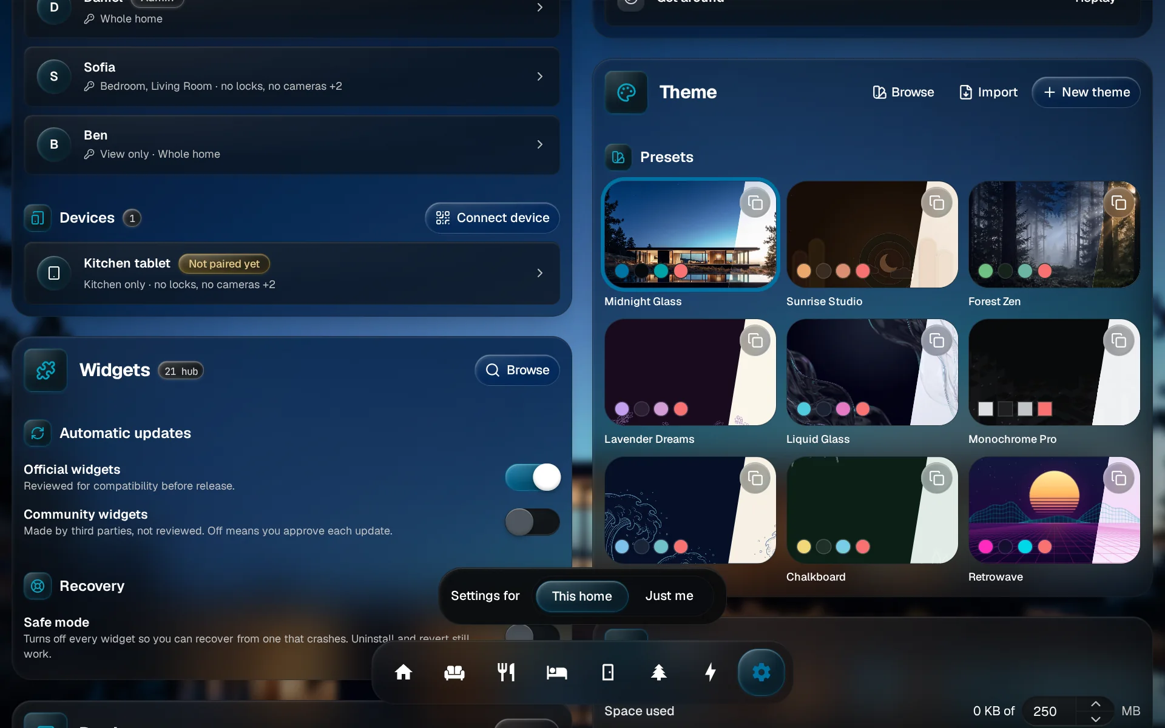Click the copy icon on Lavender Dreams preset
The width and height of the screenshot is (1165, 728).
[x=755, y=340]
